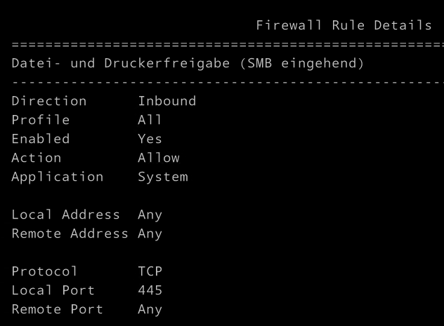
Task: Click the "Action" field label
Action: (37, 158)
